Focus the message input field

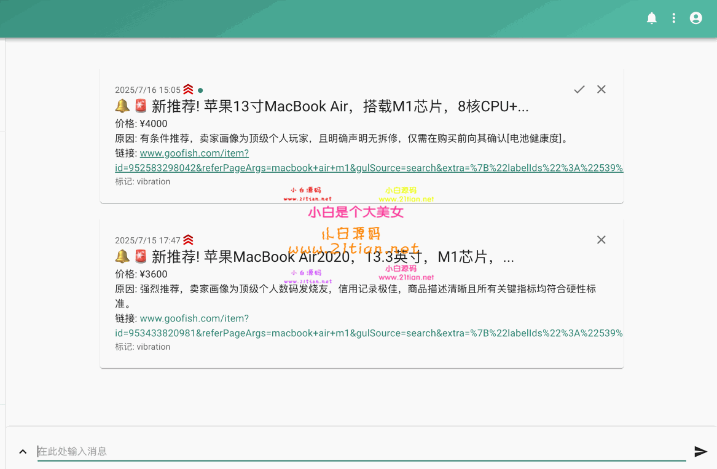click(361, 452)
